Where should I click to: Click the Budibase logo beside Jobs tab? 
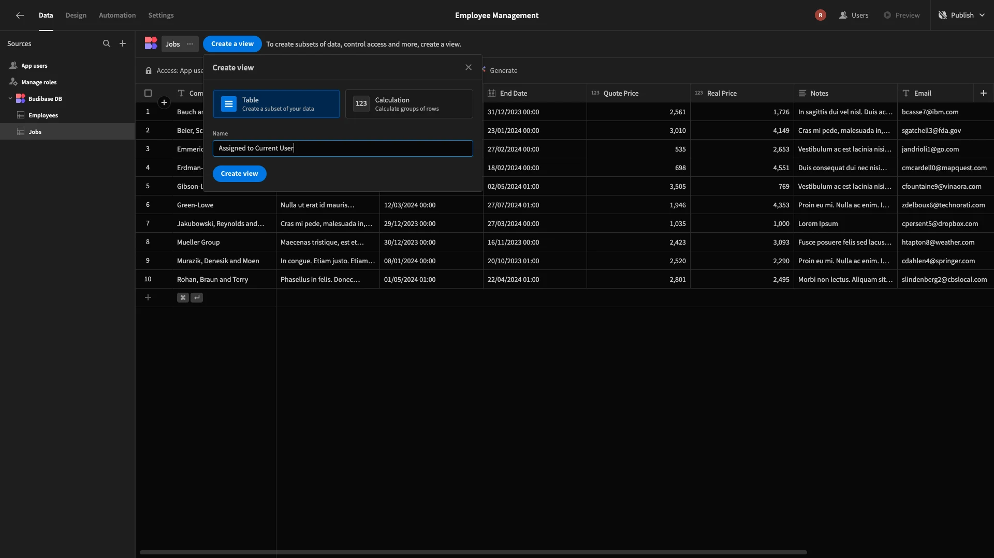pos(151,43)
